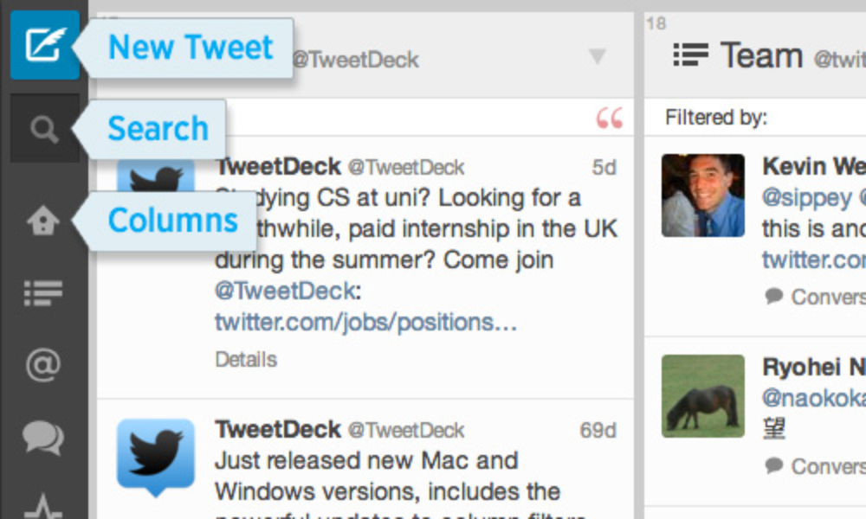The image size is (866, 519).
Task: Open Search from the sidebar magnifier
Action: 44,130
